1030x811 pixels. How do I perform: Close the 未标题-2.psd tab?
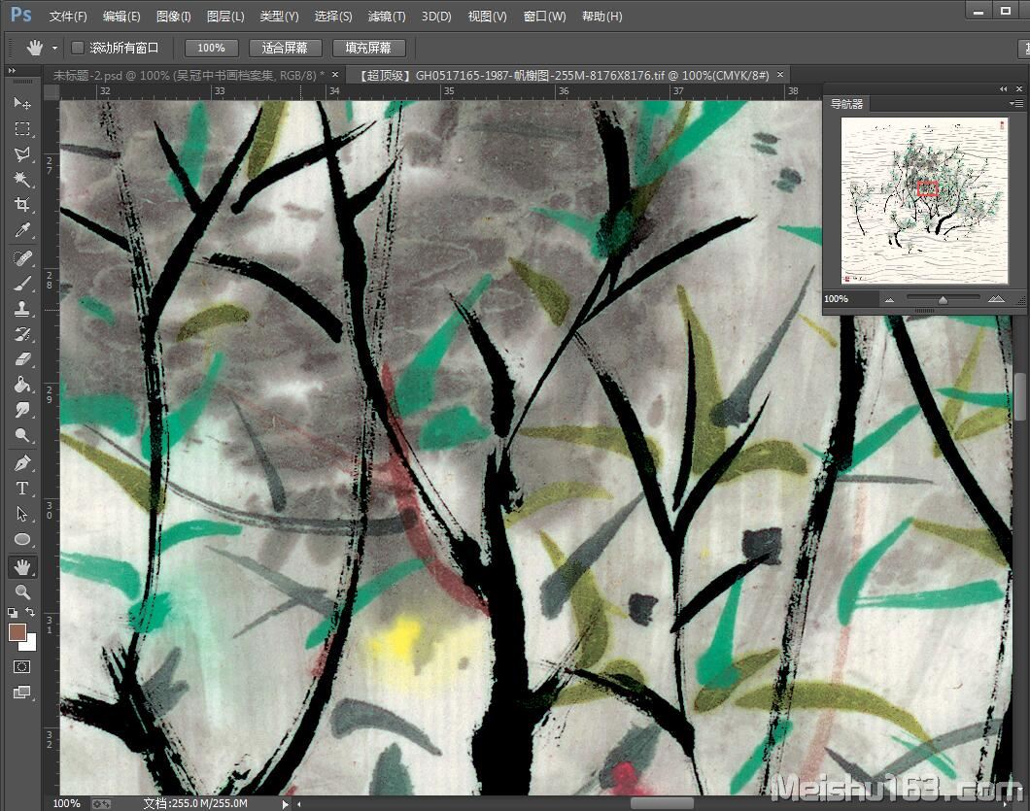click(x=335, y=75)
